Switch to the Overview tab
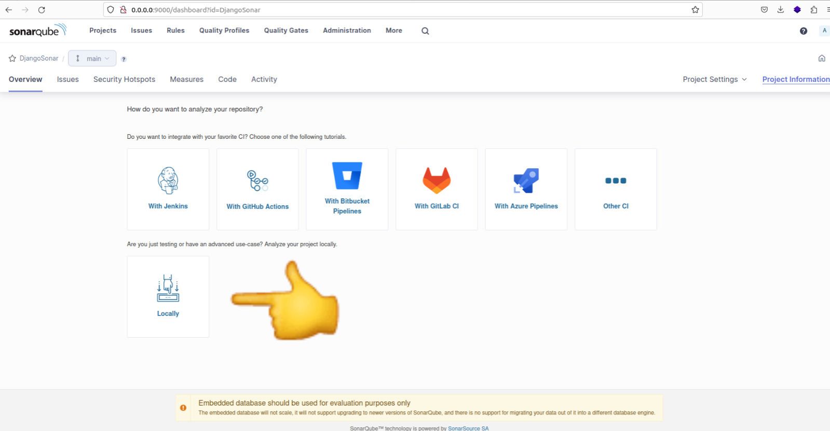 (x=25, y=79)
